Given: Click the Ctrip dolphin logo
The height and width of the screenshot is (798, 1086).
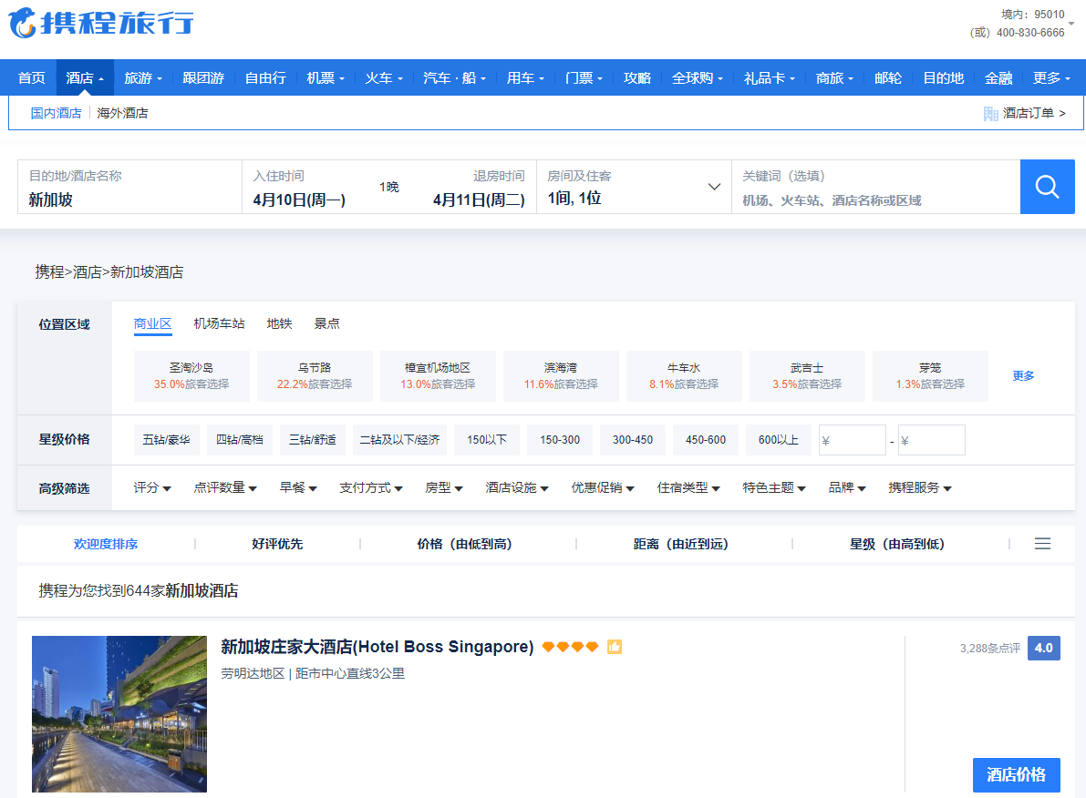Looking at the screenshot, I should 23,23.
